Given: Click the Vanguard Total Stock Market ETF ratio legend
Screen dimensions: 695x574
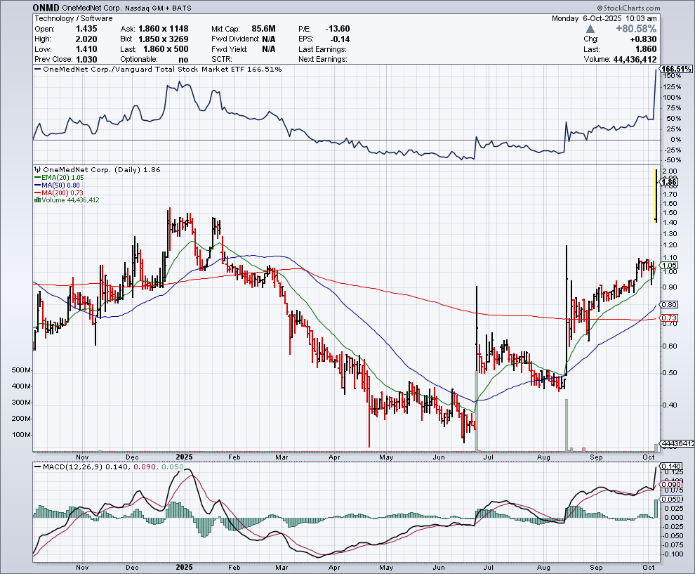Looking at the screenshot, I should (x=158, y=69).
